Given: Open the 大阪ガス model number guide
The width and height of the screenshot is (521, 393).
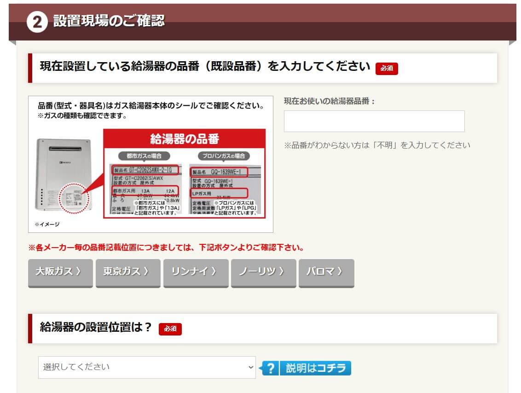Looking at the screenshot, I should pos(60,272).
